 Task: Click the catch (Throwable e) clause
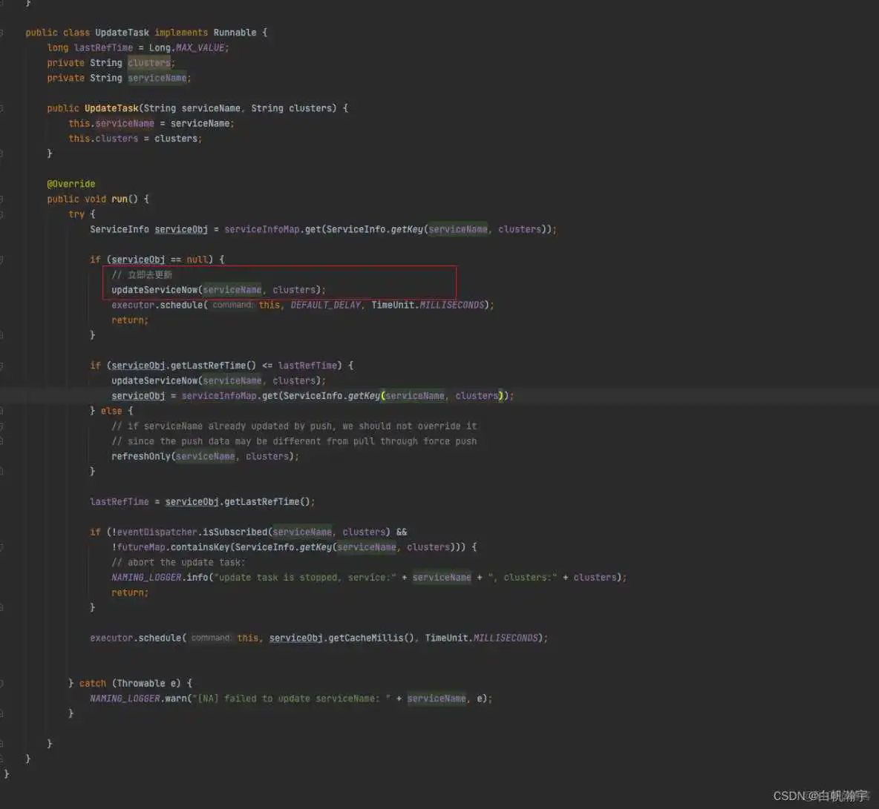[129, 683]
